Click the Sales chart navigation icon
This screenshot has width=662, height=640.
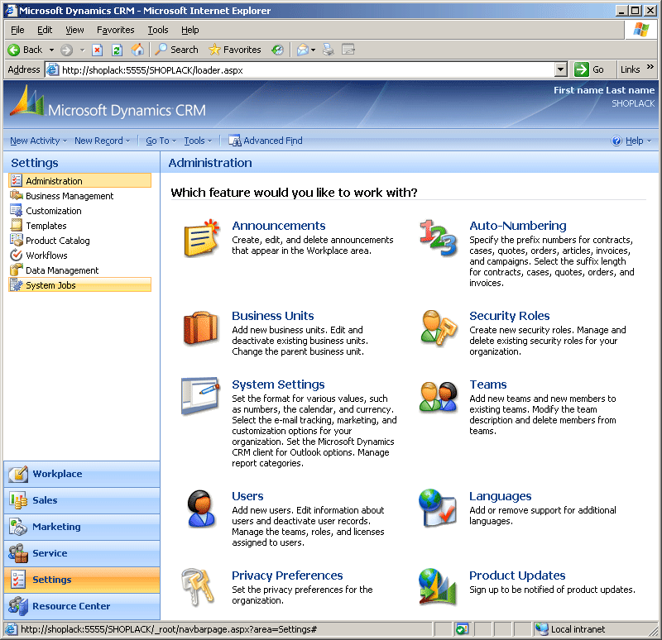click(x=18, y=500)
